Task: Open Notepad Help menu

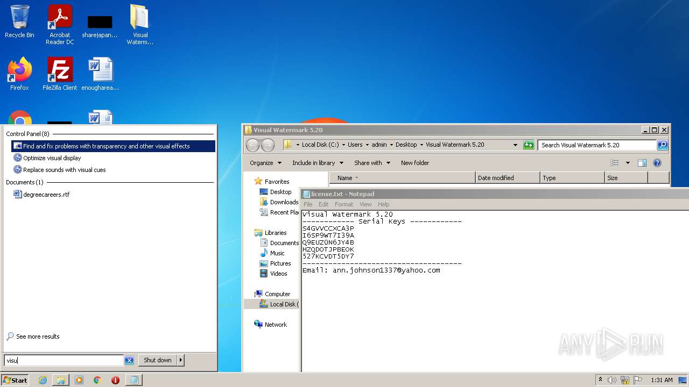Action: pyautogui.click(x=383, y=204)
